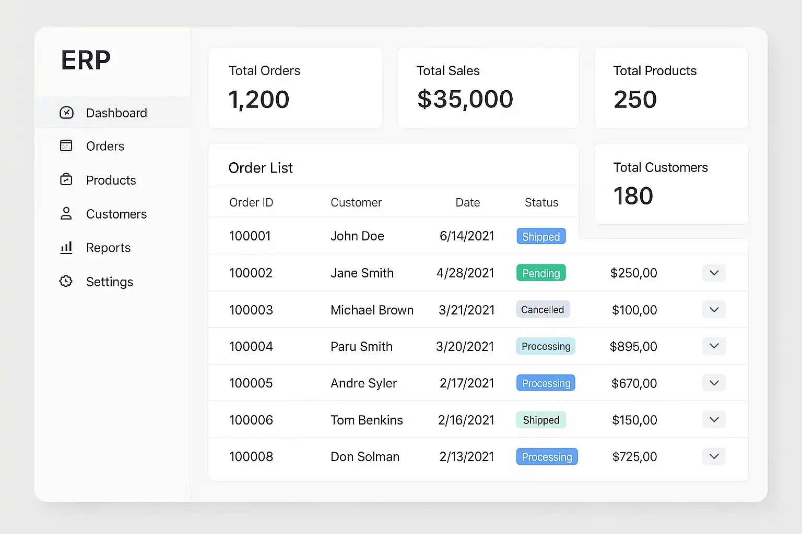Sort by the Order ID column header
Screen dimensions: 802x534
tap(251, 202)
